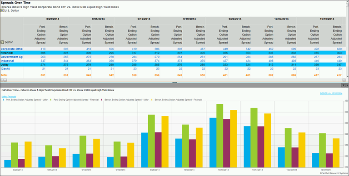Screen dimensions: 349x176
Task: Click the blue Port. Utility legend swatch
Action: pyautogui.click(x=3, y=100)
